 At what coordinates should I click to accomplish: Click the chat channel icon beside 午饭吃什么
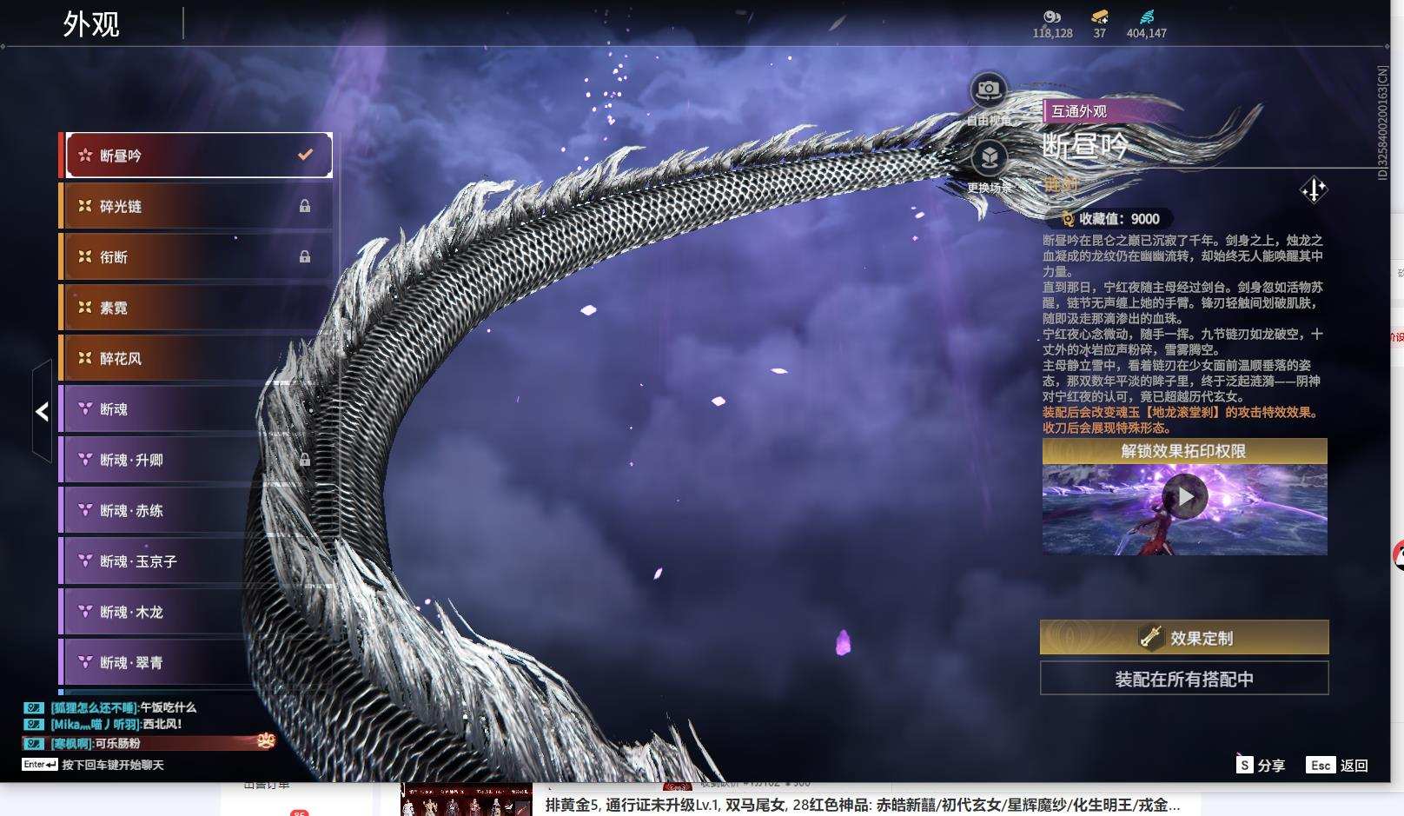[x=33, y=707]
